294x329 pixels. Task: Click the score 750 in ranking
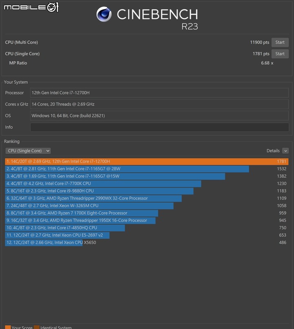tap(283, 228)
